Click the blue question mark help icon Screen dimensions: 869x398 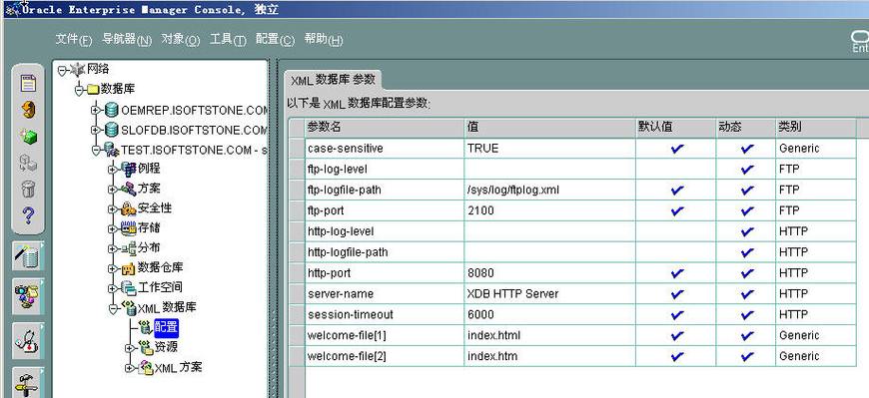point(28,214)
